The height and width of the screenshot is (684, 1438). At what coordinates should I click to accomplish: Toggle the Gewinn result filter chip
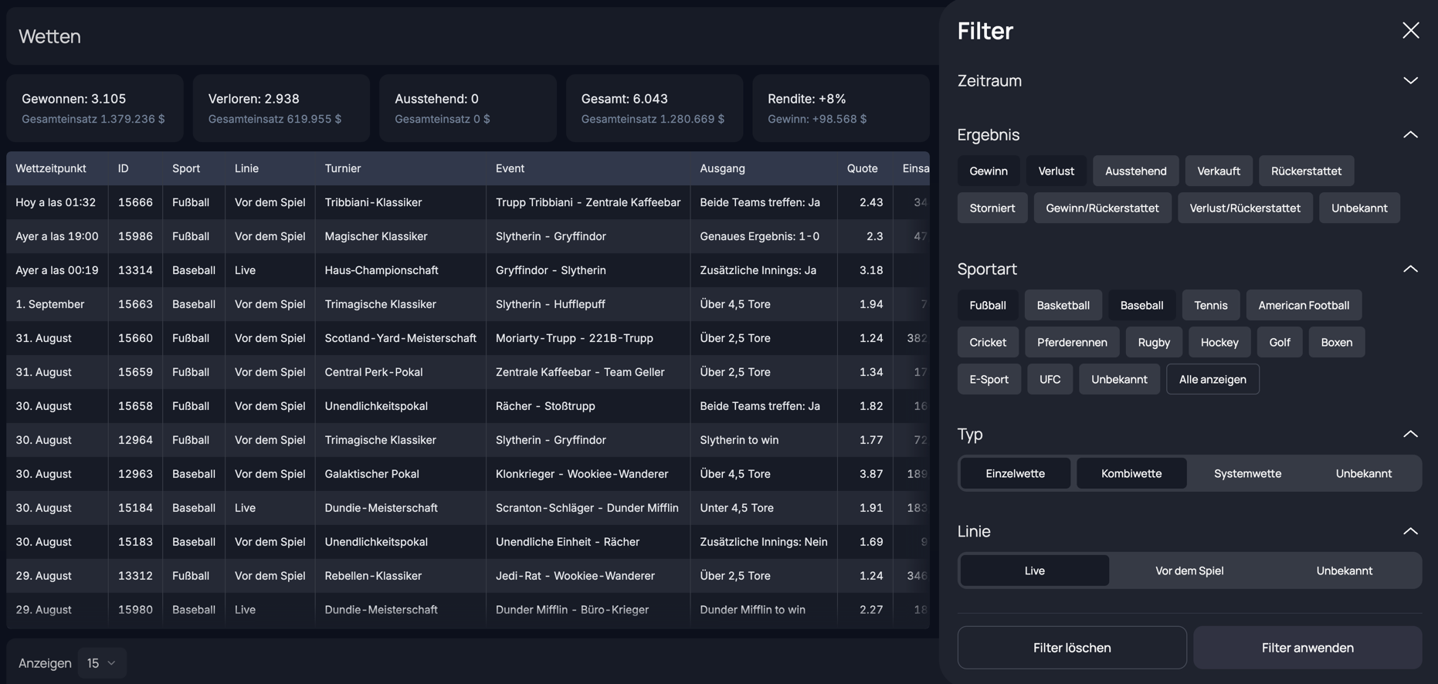click(x=988, y=171)
